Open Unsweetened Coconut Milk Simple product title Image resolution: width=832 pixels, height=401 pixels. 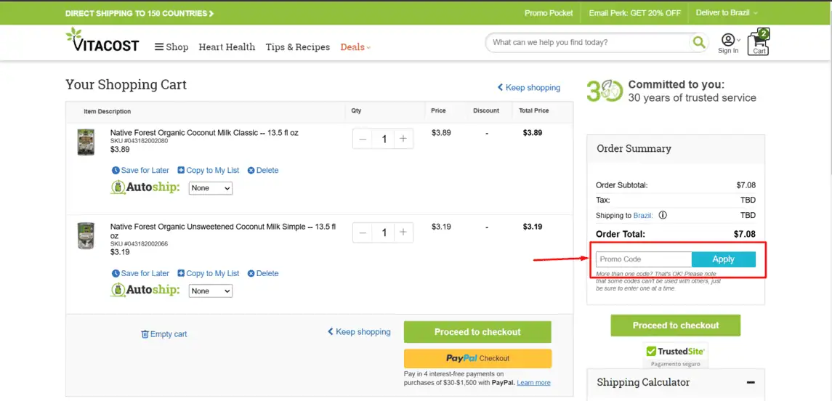pos(223,231)
